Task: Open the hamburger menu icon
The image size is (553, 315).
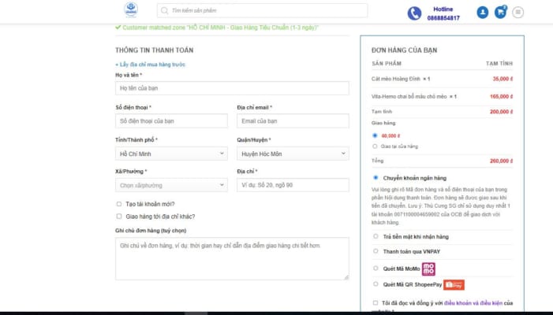Action: 518,12
